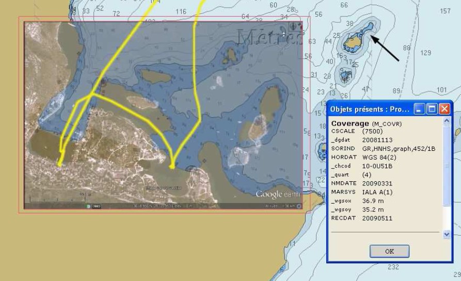Minimize the Objets présents dialog
Screen dimensions: 461x281
(x=420, y=109)
